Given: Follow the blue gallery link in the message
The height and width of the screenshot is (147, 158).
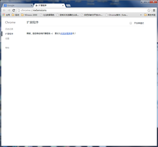Looking at the screenshot, I should pyautogui.click(x=66, y=34).
